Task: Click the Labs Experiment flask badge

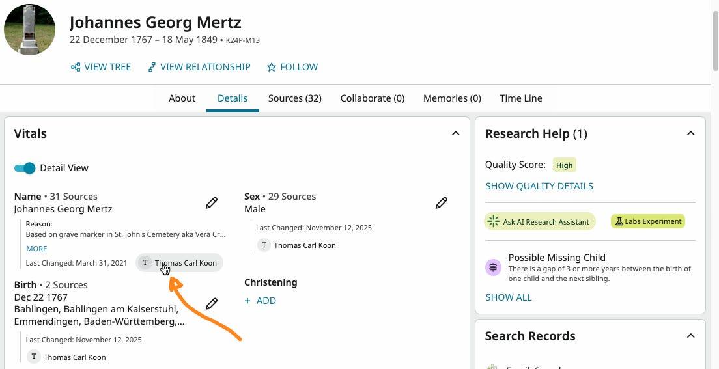Action: (647, 221)
